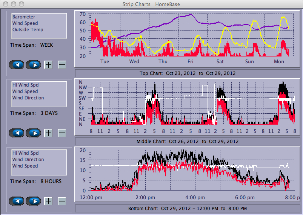Choose Wind Speed in the top chart list
The height and width of the screenshot is (215, 303).
25,23
